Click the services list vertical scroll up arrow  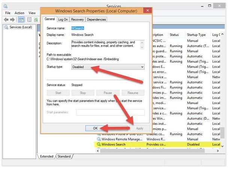[222, 34]
